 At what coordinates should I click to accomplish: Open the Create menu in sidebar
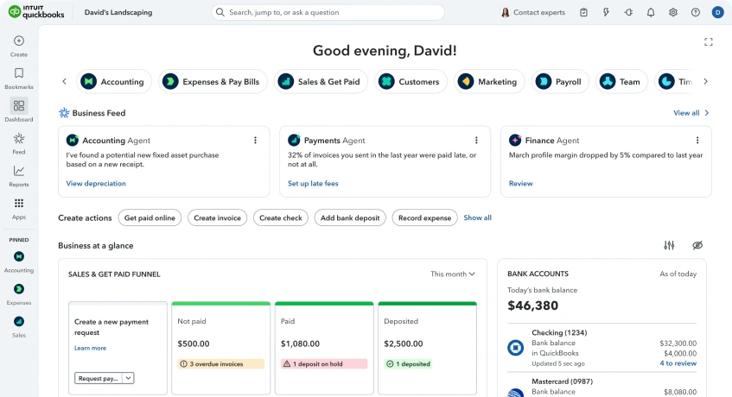point(19,46)
